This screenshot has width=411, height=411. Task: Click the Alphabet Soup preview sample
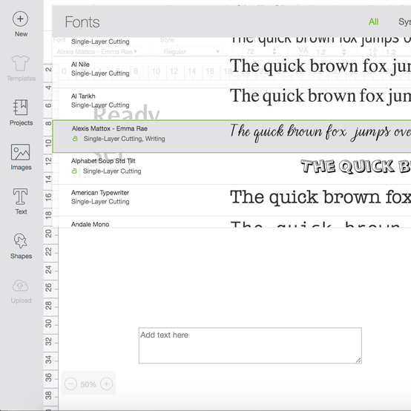coord(355,166)
